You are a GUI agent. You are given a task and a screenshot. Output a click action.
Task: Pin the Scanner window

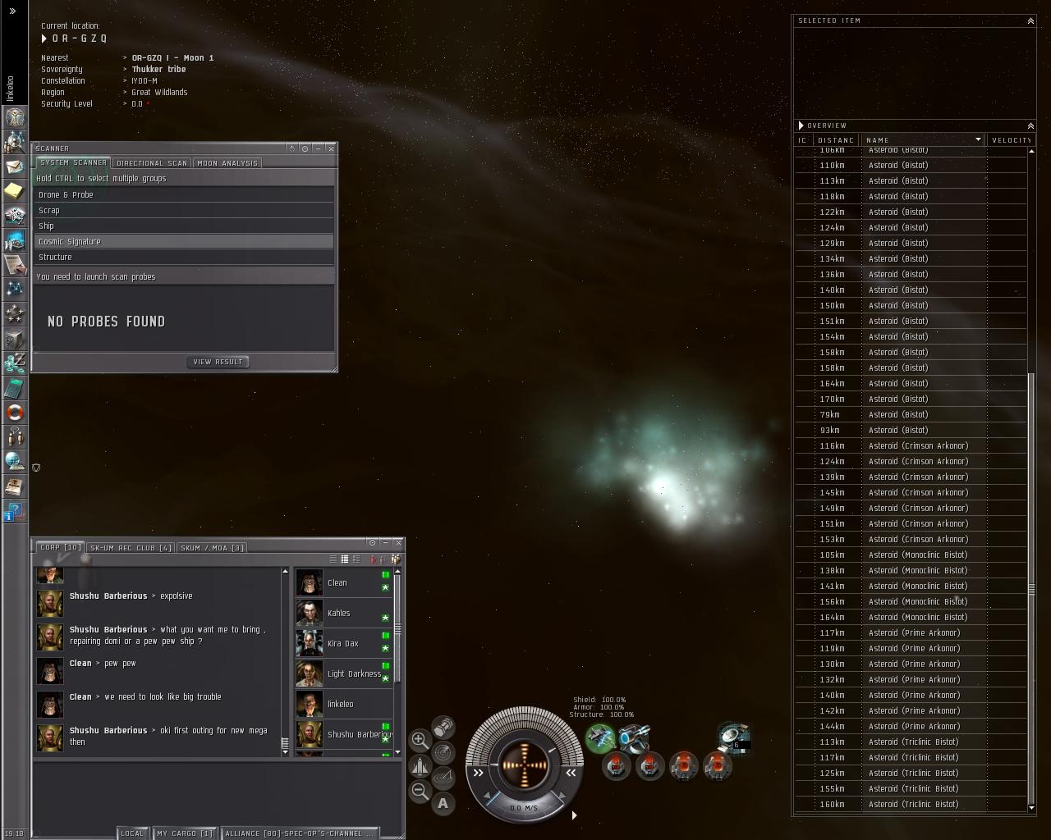pyautogui.click(x=305, y=148)
